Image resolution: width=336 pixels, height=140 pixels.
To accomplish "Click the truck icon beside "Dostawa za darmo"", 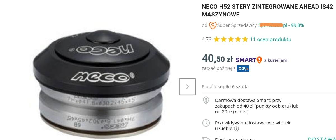I will [x=206, y=139].
